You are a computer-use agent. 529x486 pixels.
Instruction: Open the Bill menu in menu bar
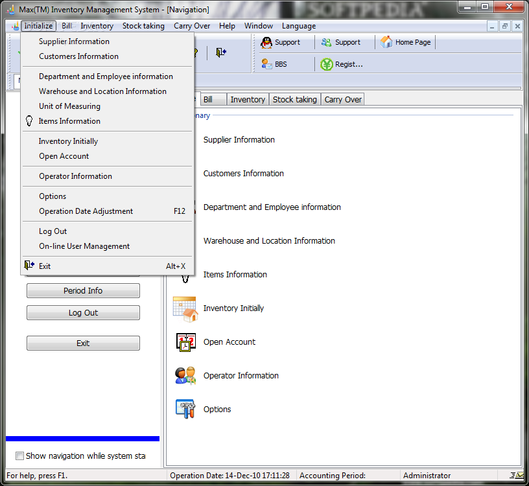point(67,26)
